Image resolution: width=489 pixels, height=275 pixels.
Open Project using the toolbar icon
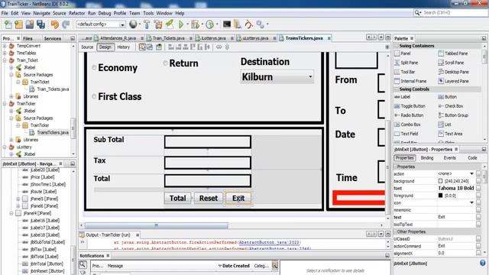pyautogui.click(x=30, y=24)
